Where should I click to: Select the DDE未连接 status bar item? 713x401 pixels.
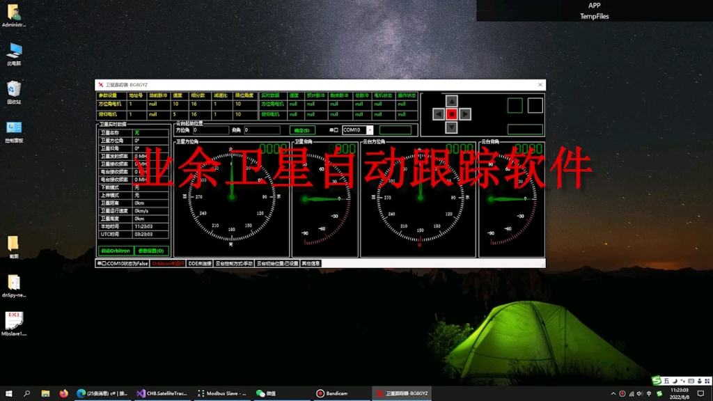(x=201, y=263)
